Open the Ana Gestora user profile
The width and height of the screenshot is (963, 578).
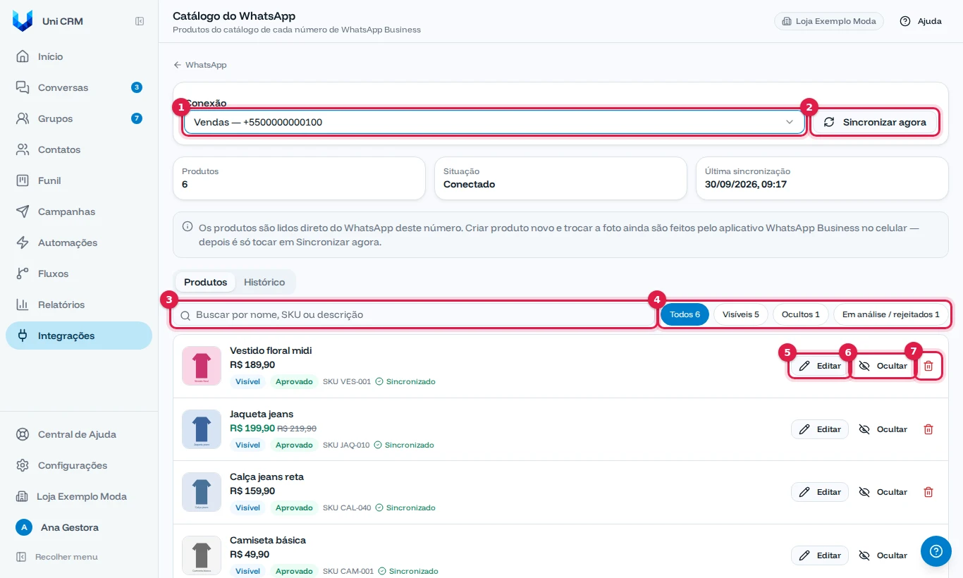point(79,527)
